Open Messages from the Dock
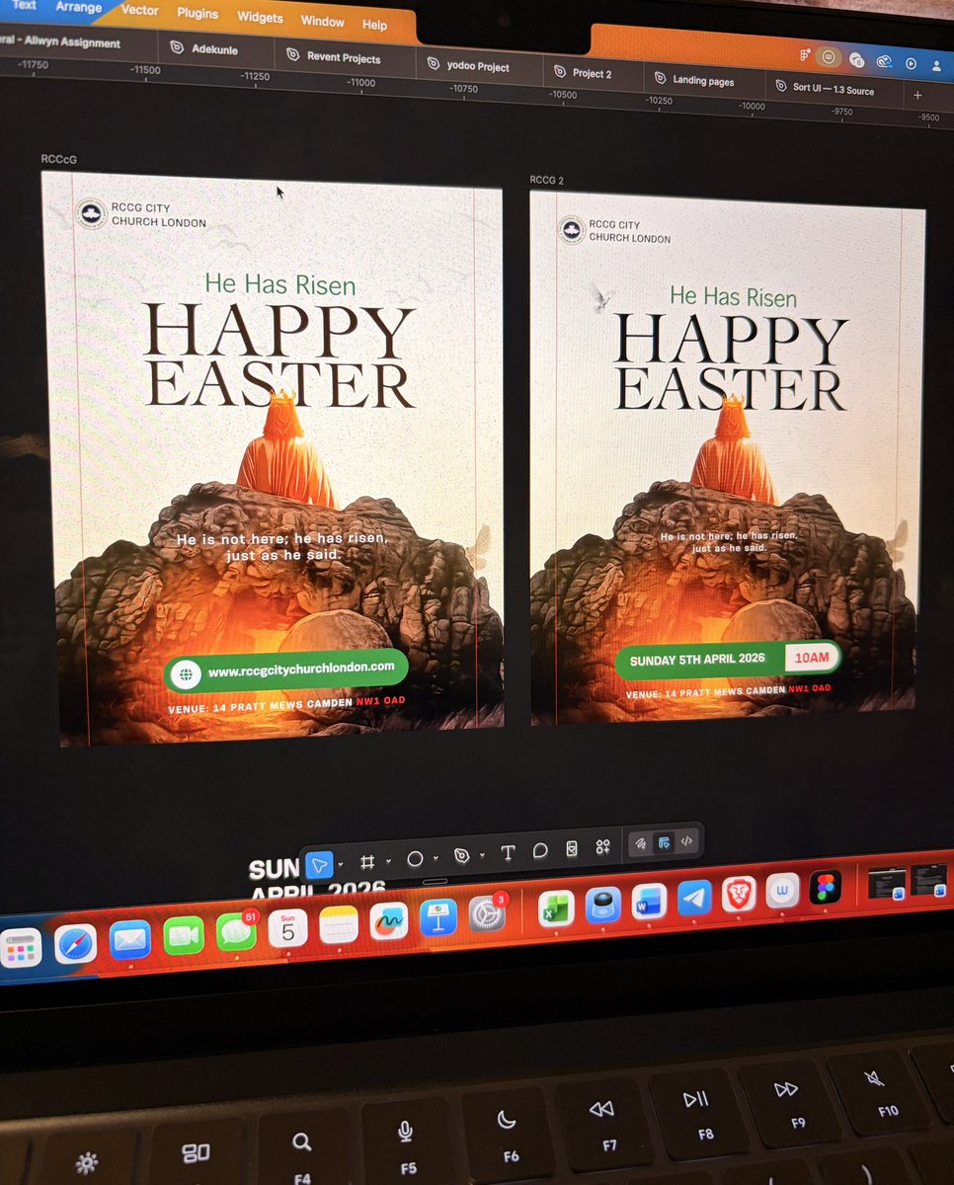Viewport: 954px width, 1185px height. point(235,931)
